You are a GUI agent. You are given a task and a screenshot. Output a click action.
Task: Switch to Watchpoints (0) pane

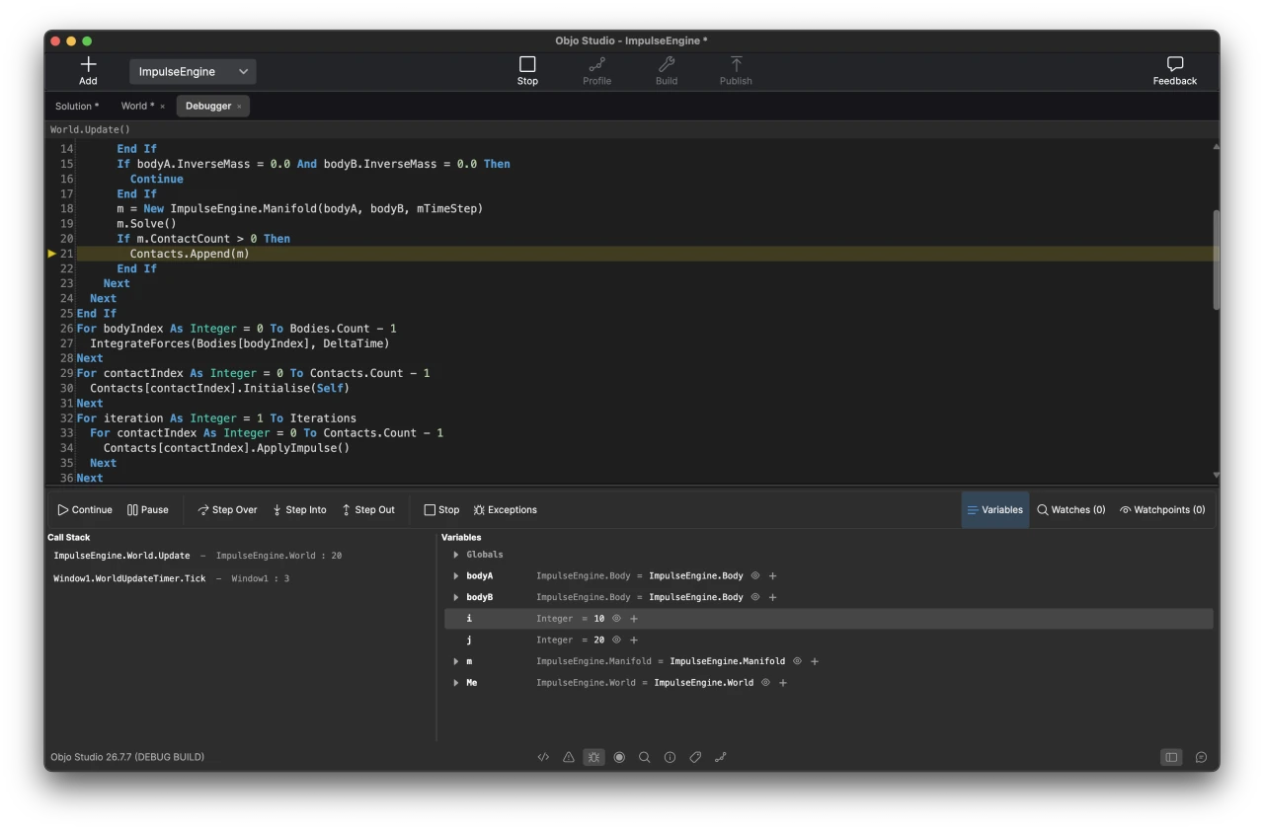point(1162,510)
